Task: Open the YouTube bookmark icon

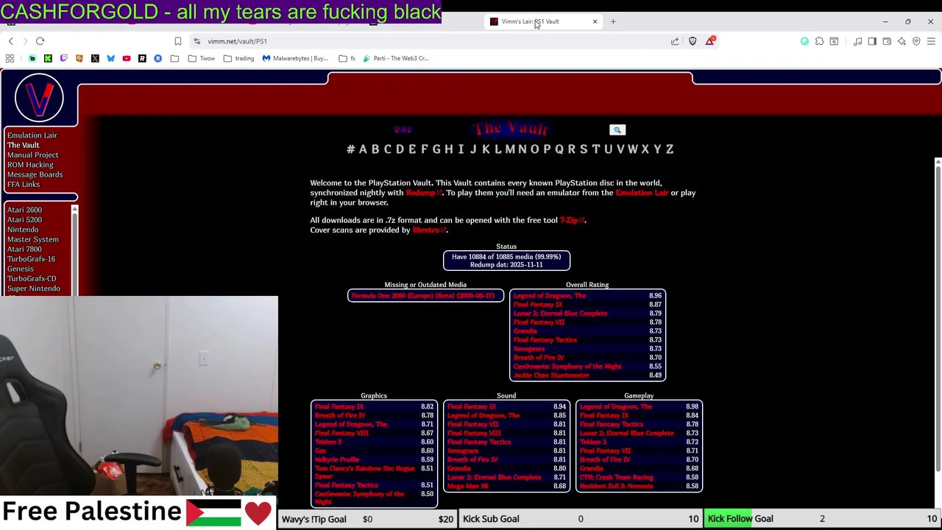Action: point(127,58)
